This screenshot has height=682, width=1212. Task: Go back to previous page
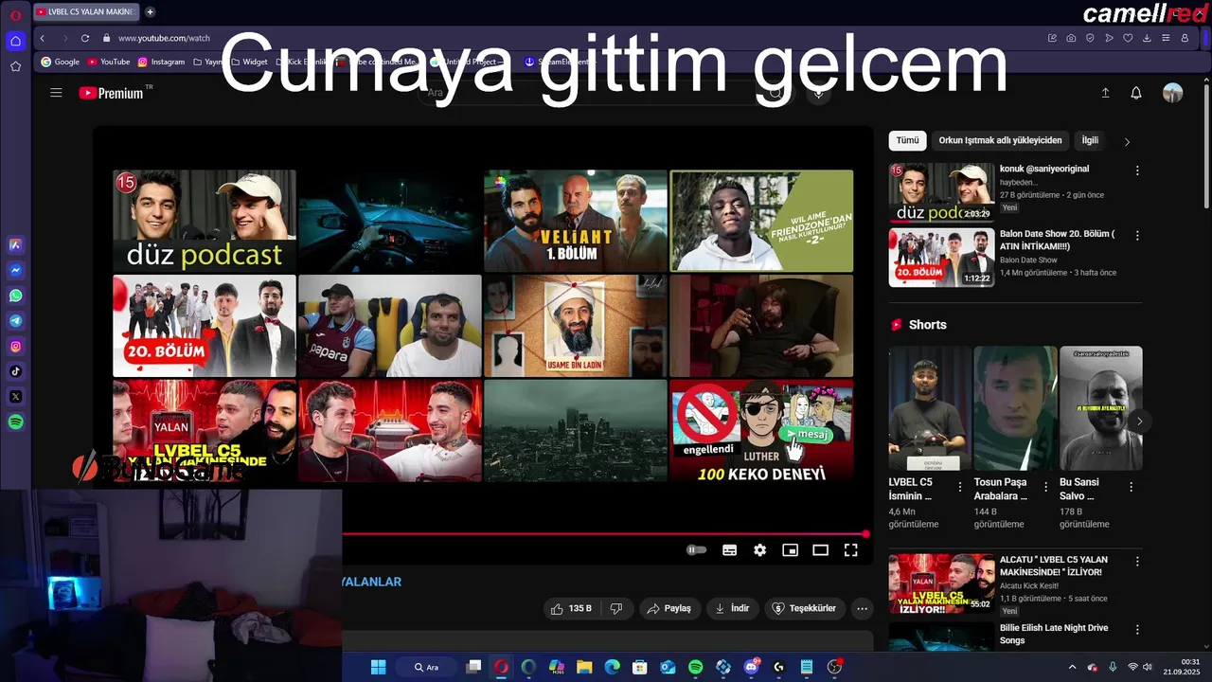[43, 38]
